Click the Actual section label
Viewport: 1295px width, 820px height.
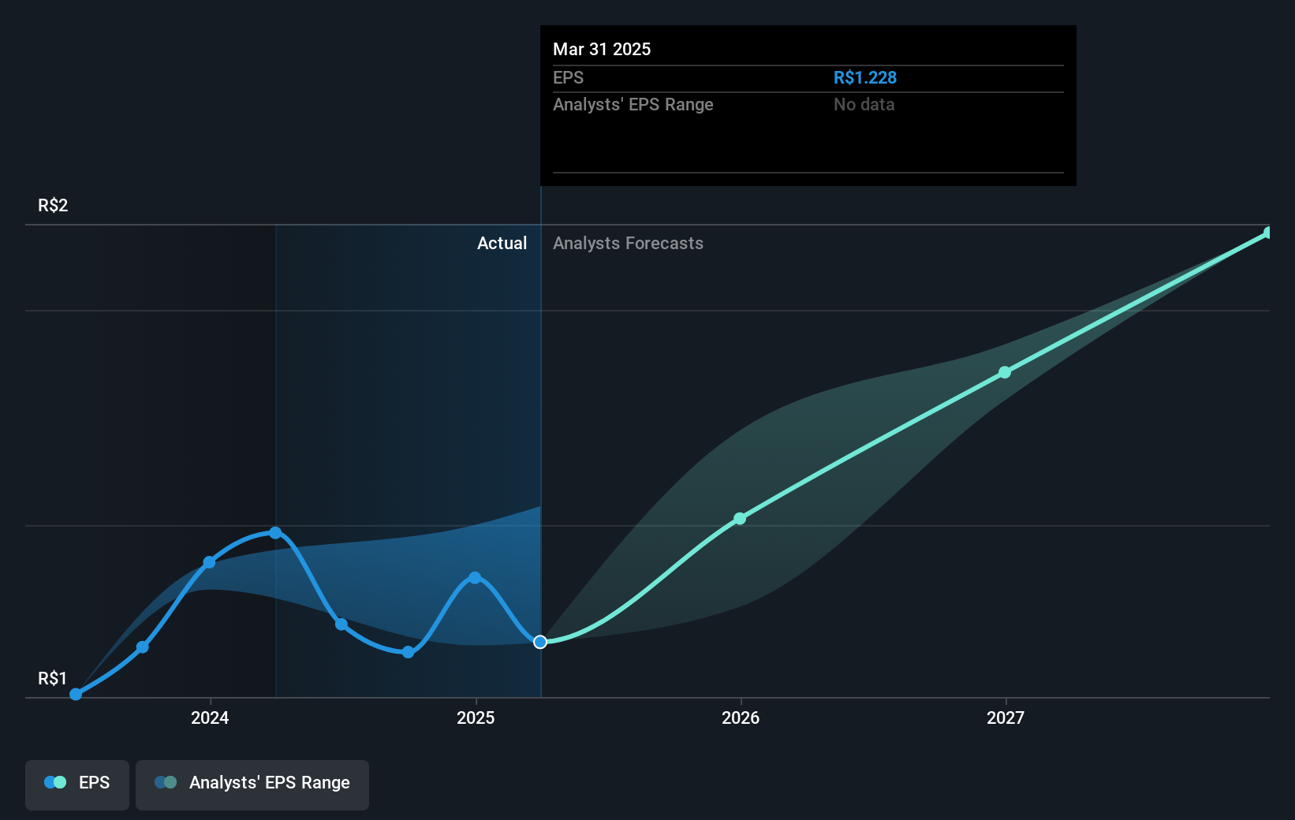(502, 243)
